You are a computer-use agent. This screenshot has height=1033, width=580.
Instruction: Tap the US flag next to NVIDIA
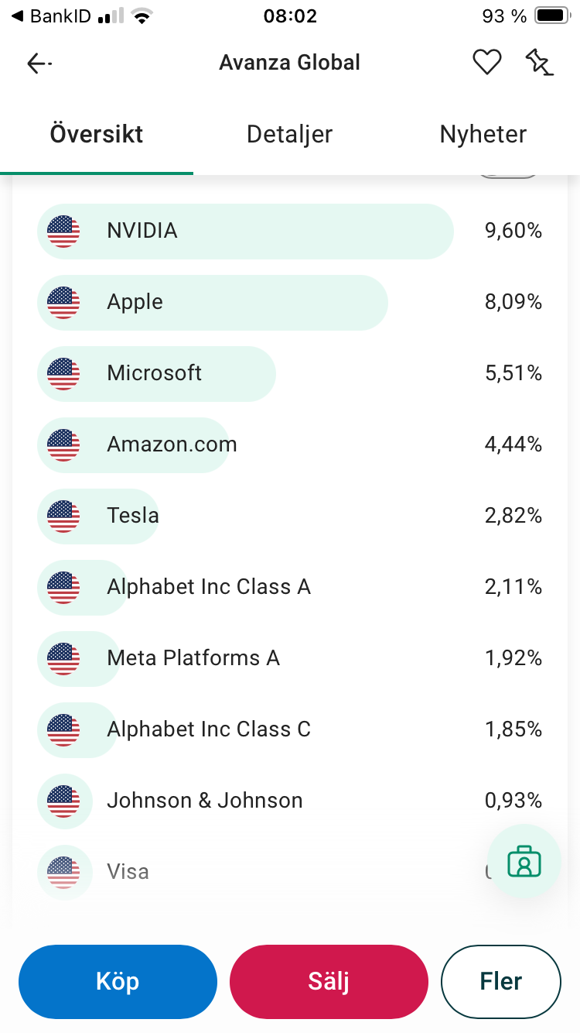point(63,231)
